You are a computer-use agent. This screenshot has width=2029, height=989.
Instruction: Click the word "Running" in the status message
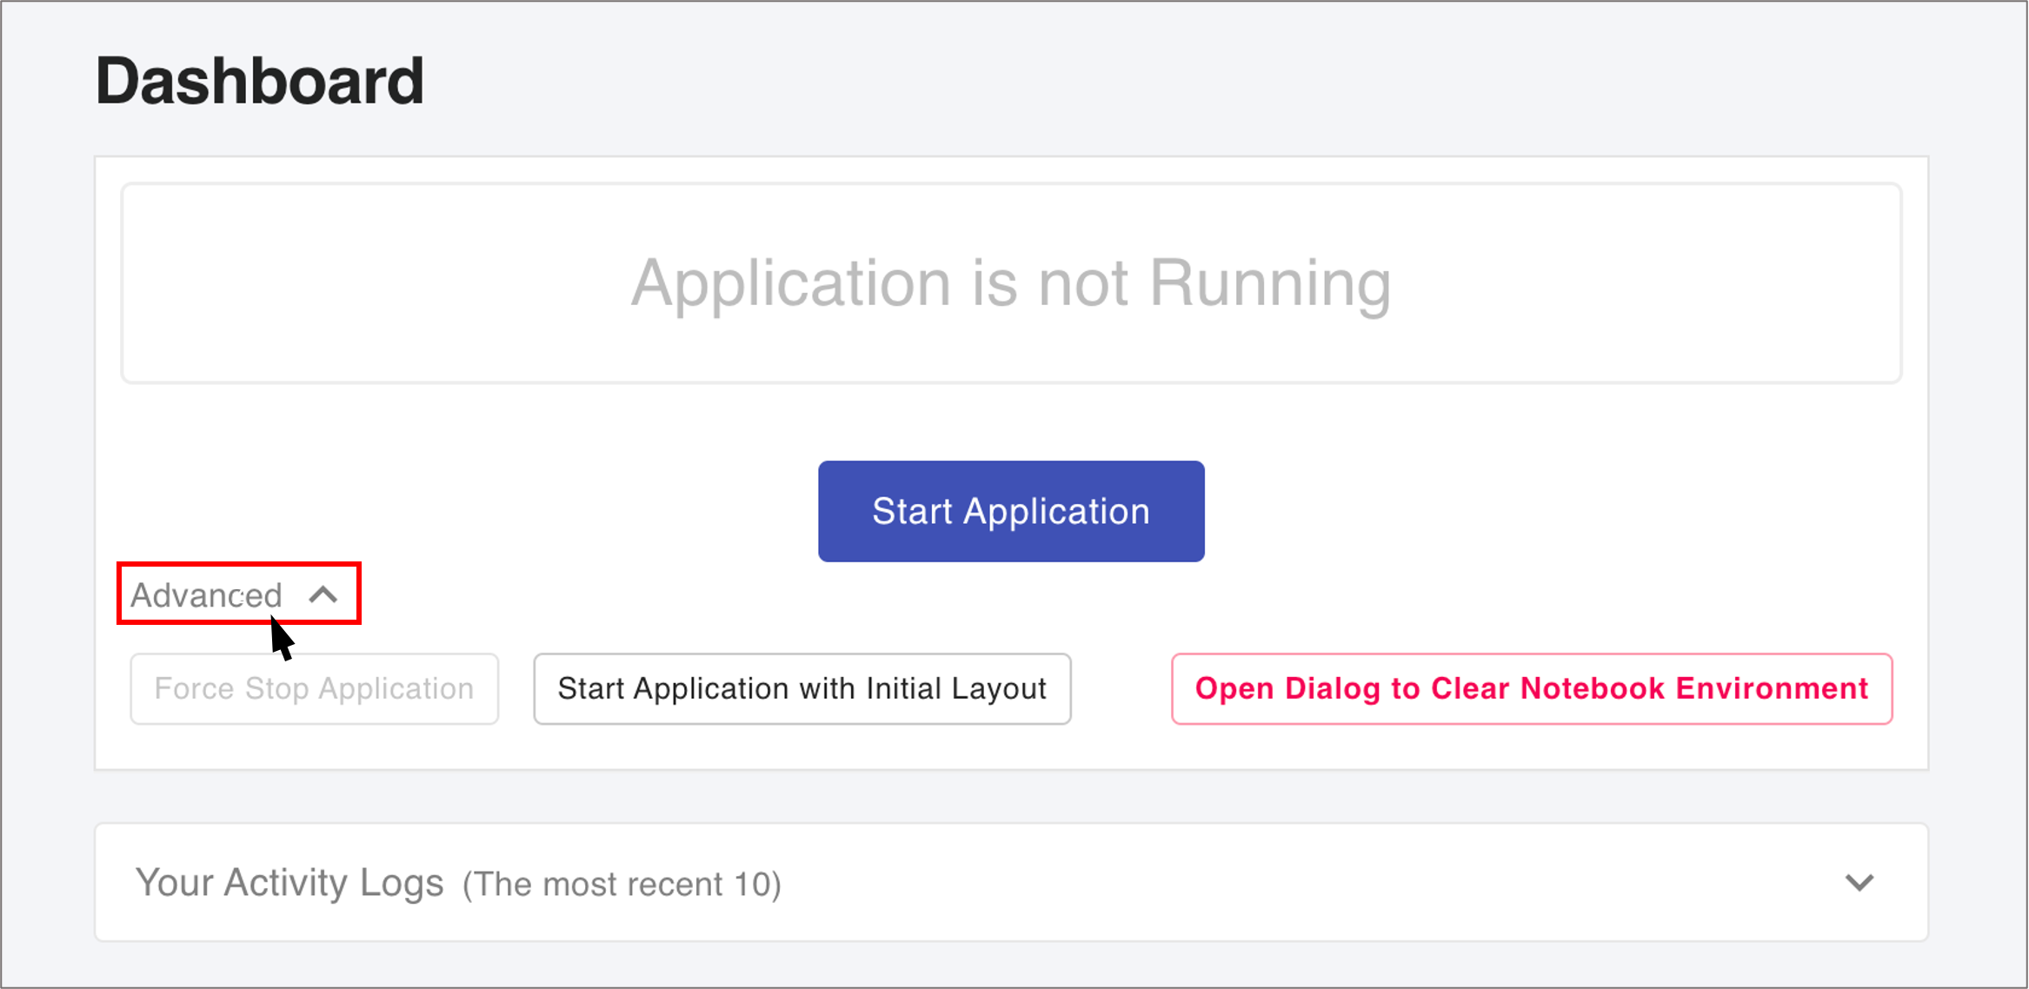(1270, 283)
